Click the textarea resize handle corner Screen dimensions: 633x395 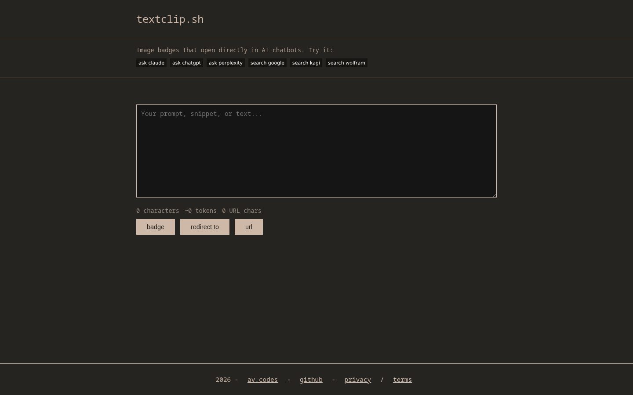[x=494, y=195]
